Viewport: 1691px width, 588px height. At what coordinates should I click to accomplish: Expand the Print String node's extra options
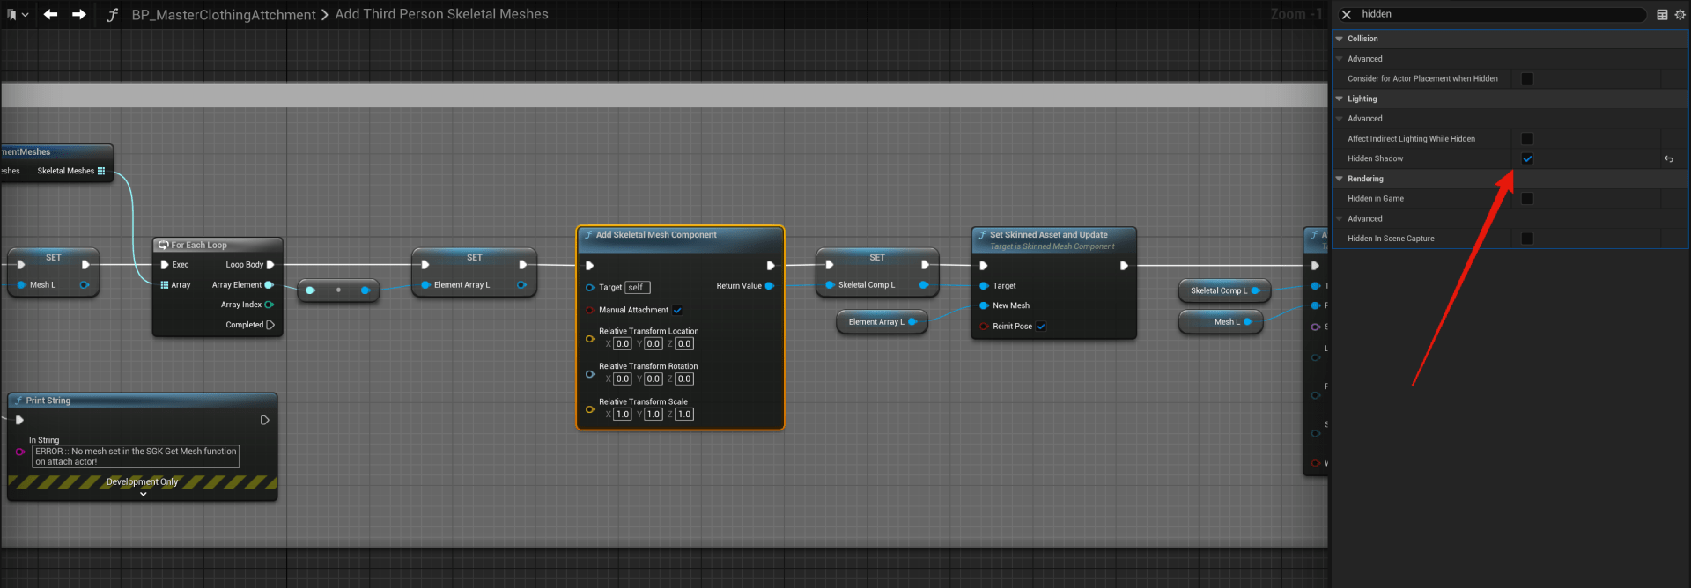144,494
